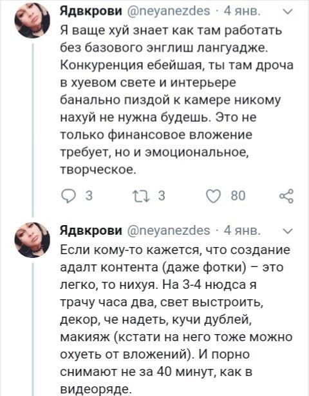
Task: Open Ядвкрови profile name in second tweet
Action: (x=91, y=230)
